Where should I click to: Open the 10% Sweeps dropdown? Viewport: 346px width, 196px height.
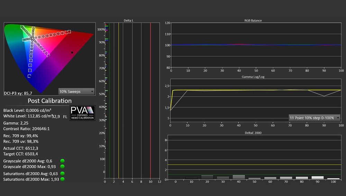click(76, 91)
